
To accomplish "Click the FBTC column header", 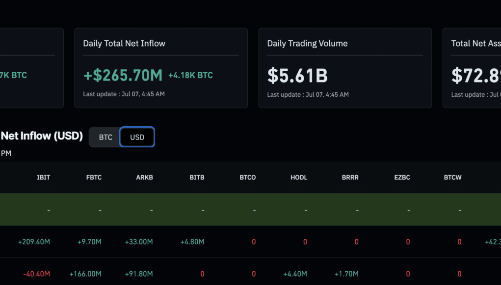I will (x=94, y=177).
